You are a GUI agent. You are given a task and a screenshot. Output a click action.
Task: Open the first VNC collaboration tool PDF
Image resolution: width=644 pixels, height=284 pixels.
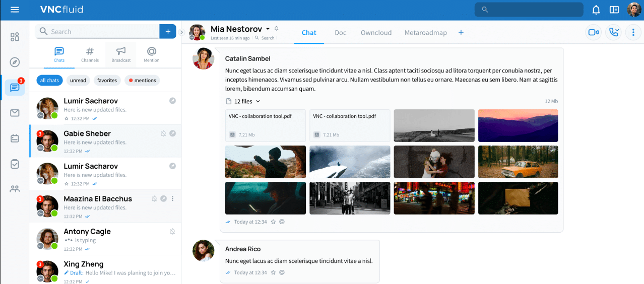267,125
